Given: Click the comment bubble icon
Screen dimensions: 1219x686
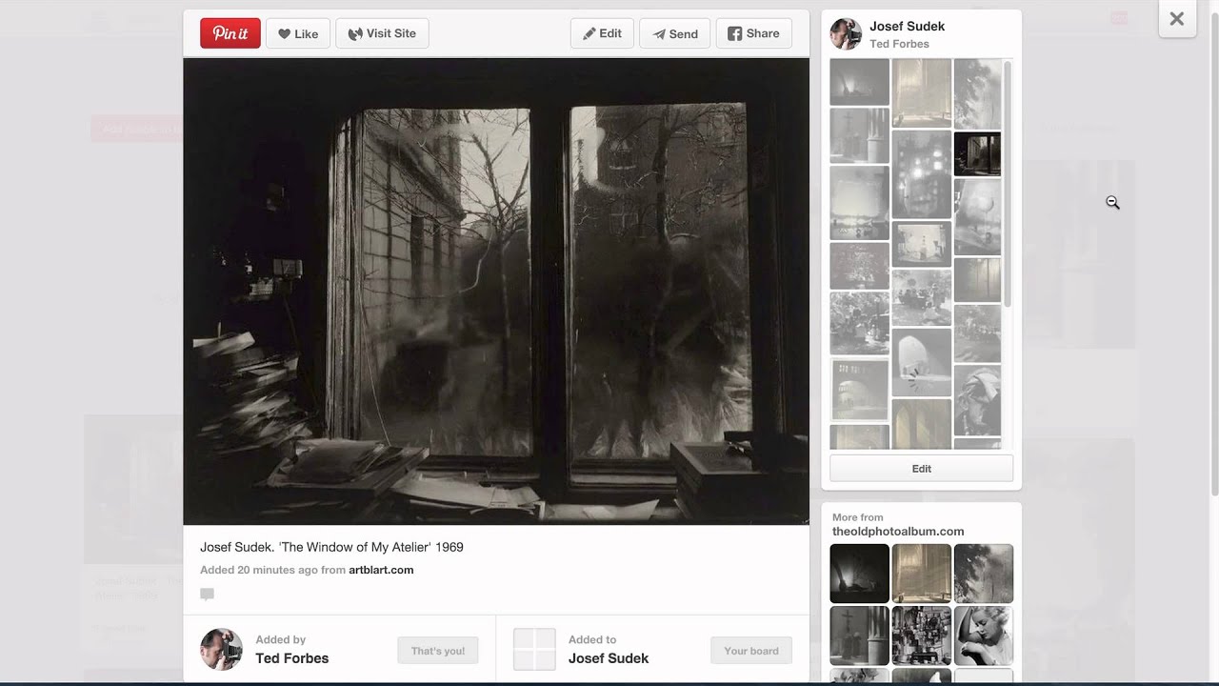Looking at the screenshot, I should pyautogui.click(x=207, y=594).
